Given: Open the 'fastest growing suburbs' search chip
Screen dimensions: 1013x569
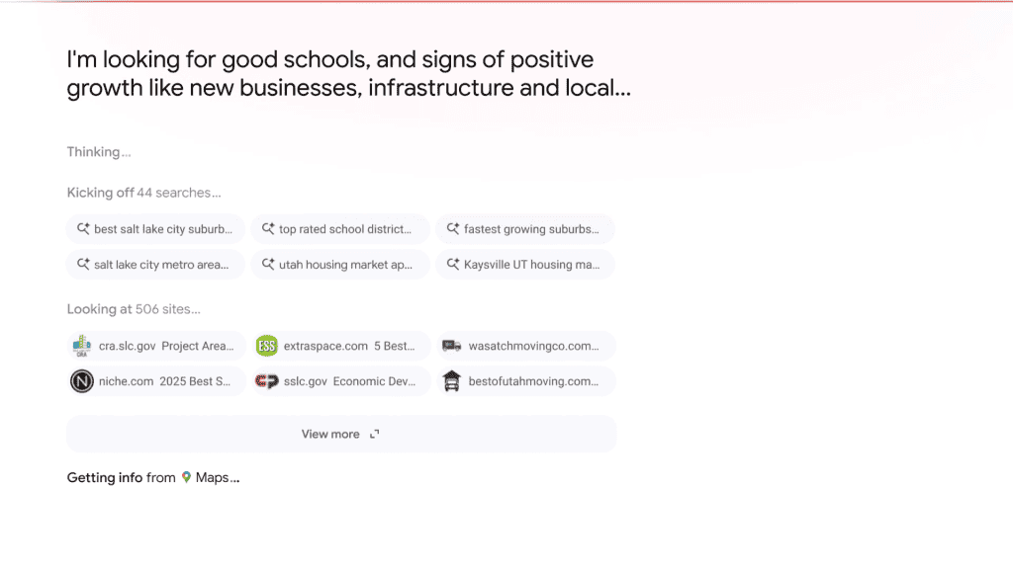Looking at the screenshot, I should point(525,229).
